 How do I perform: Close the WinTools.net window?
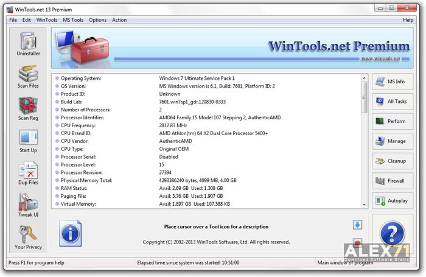(407, 8)
